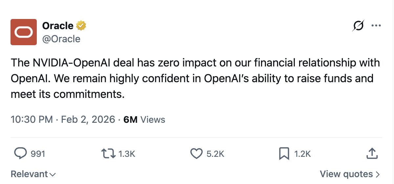This screenshot has width=394, height=184.
Task: Click the share upload icon
Action: pyautogui.click(x=371, y=154)
